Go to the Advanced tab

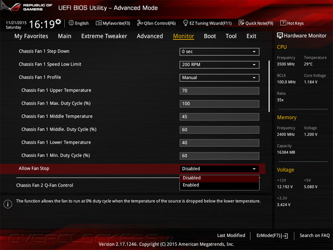(x=150, y=36)
